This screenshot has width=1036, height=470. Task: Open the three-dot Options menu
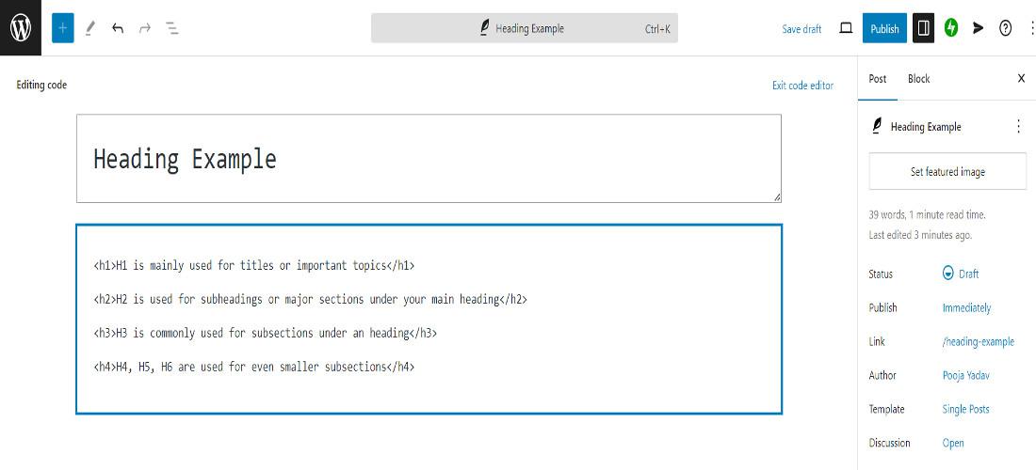click(1032, 28)
